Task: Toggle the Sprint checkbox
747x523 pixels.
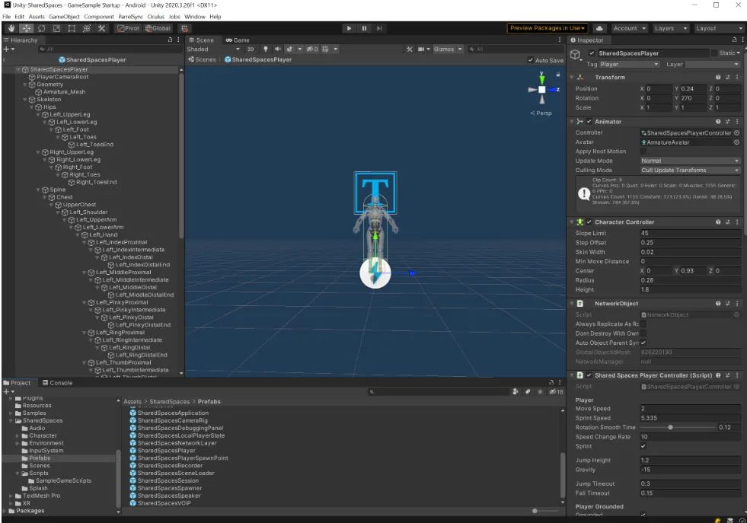Action: [x=643, y=446]
